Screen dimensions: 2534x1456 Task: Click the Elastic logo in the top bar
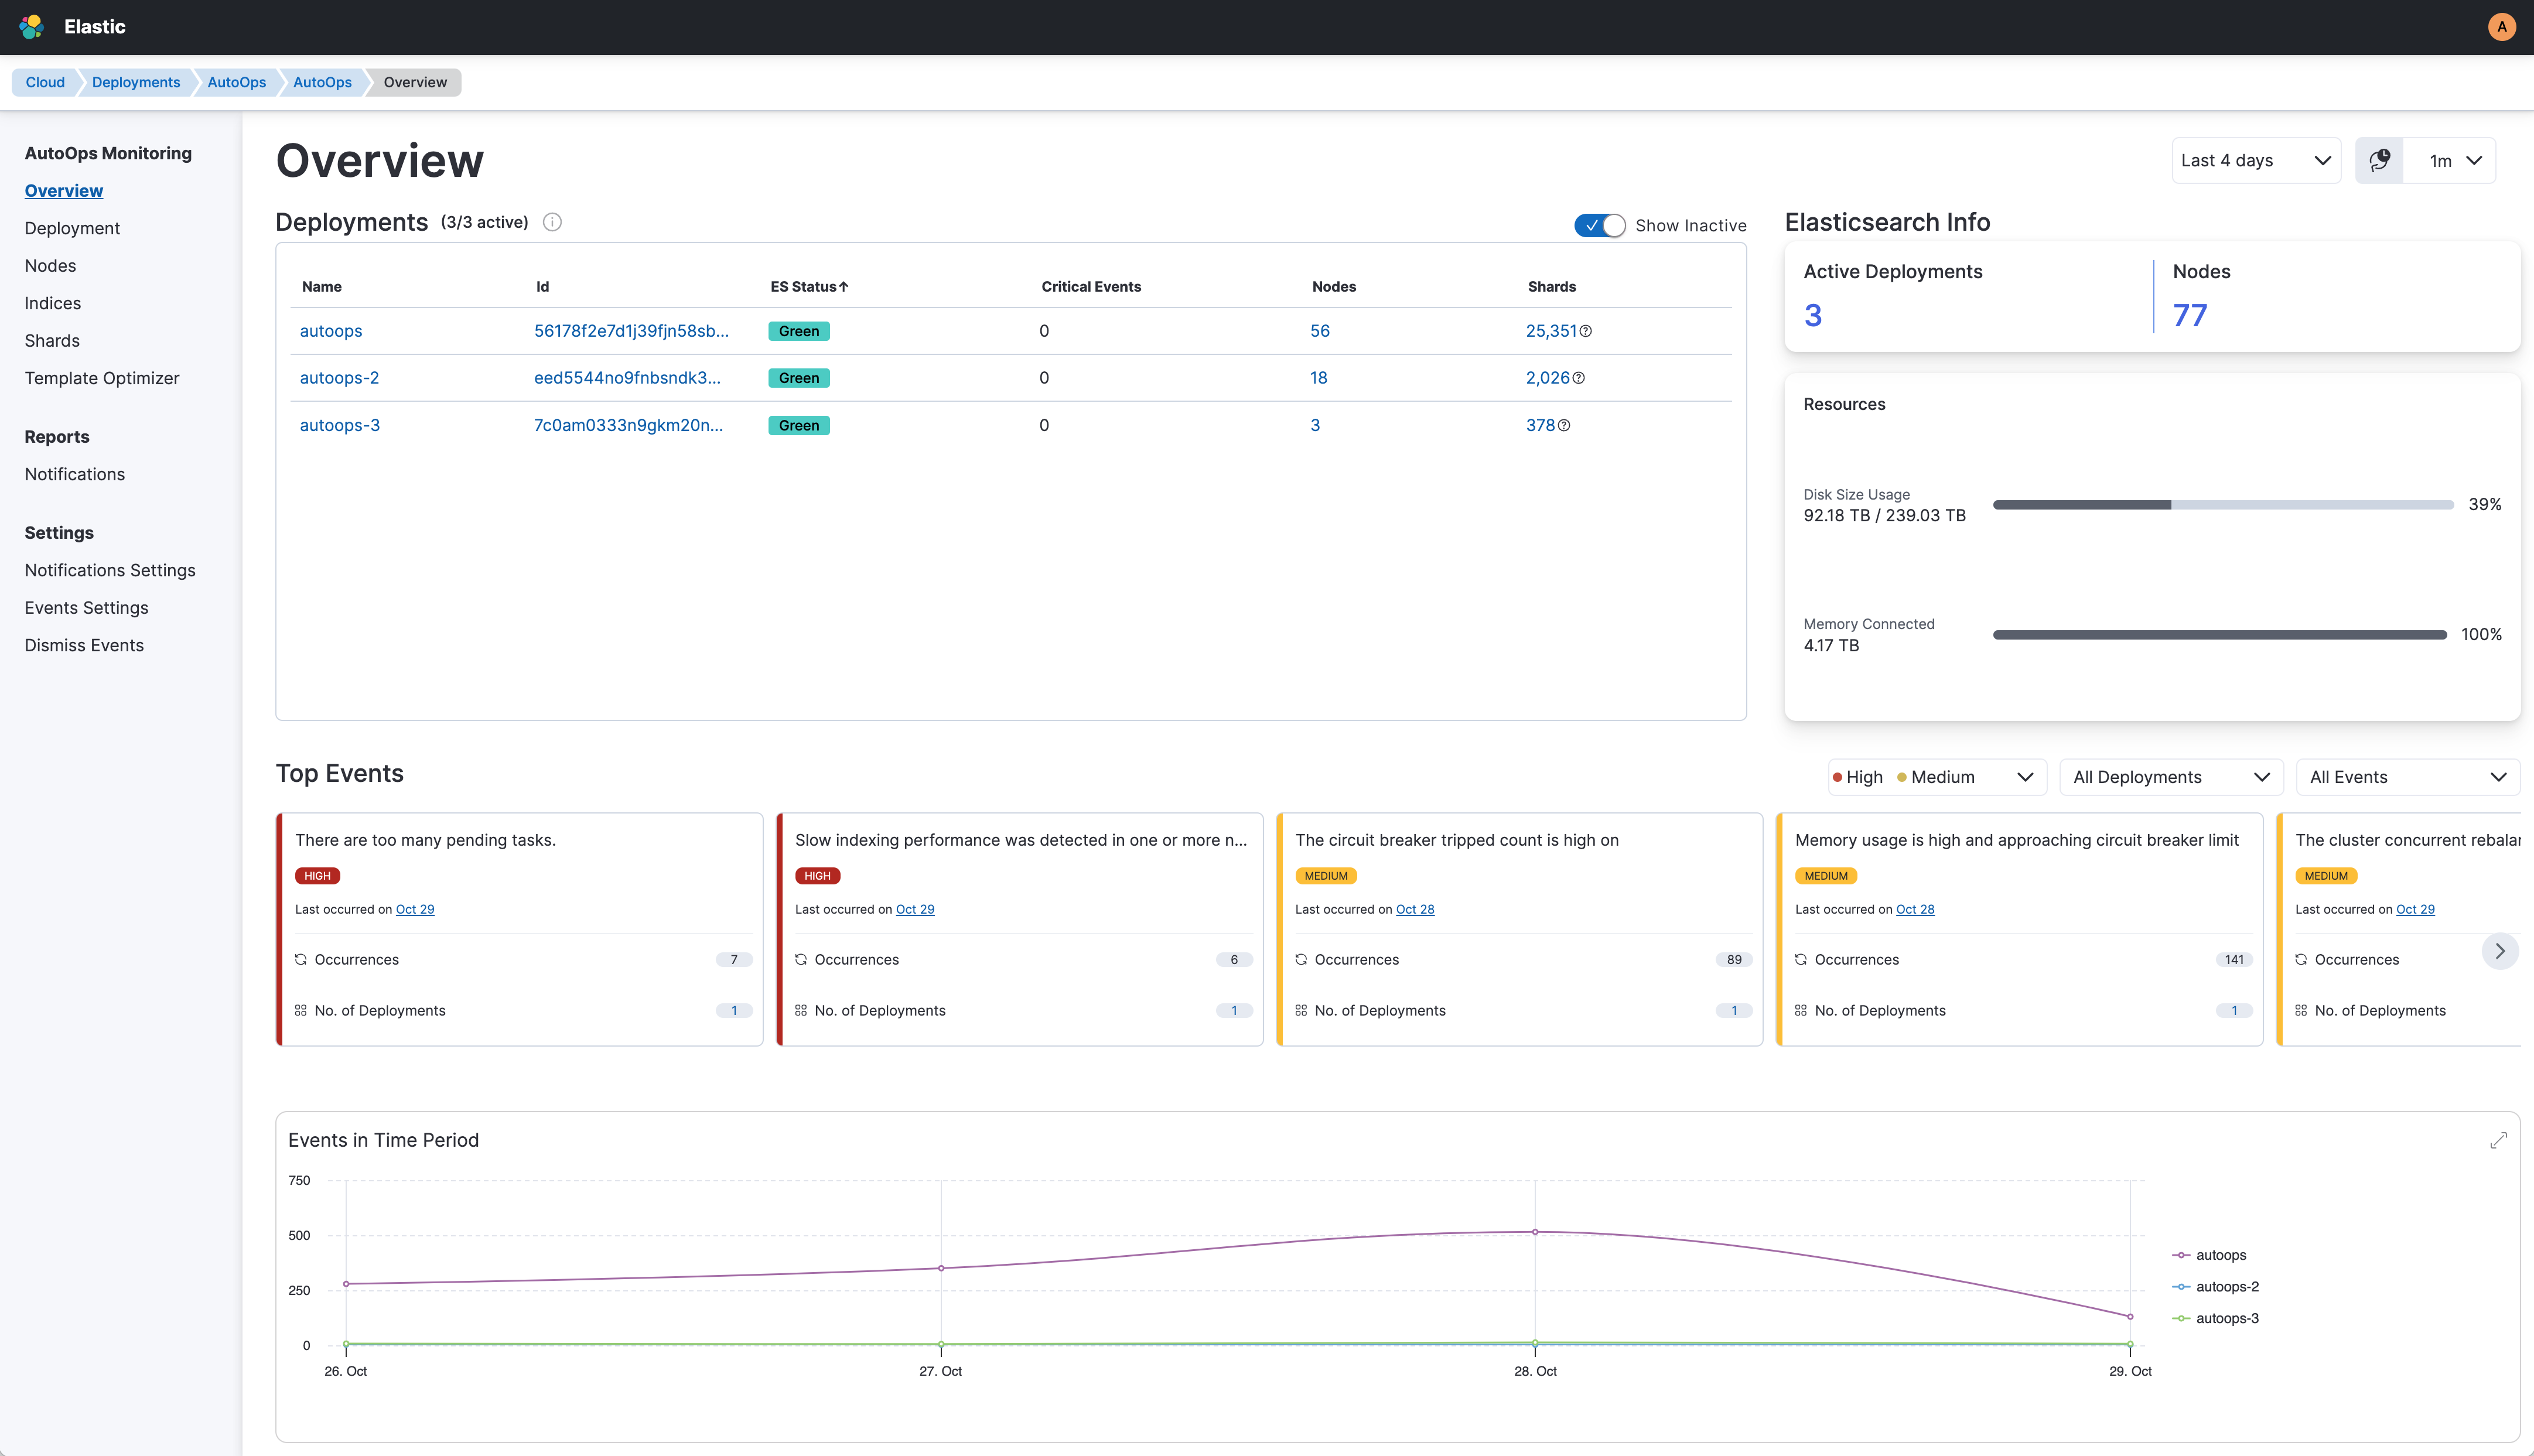pyautogui.click(x=31, y=27)
